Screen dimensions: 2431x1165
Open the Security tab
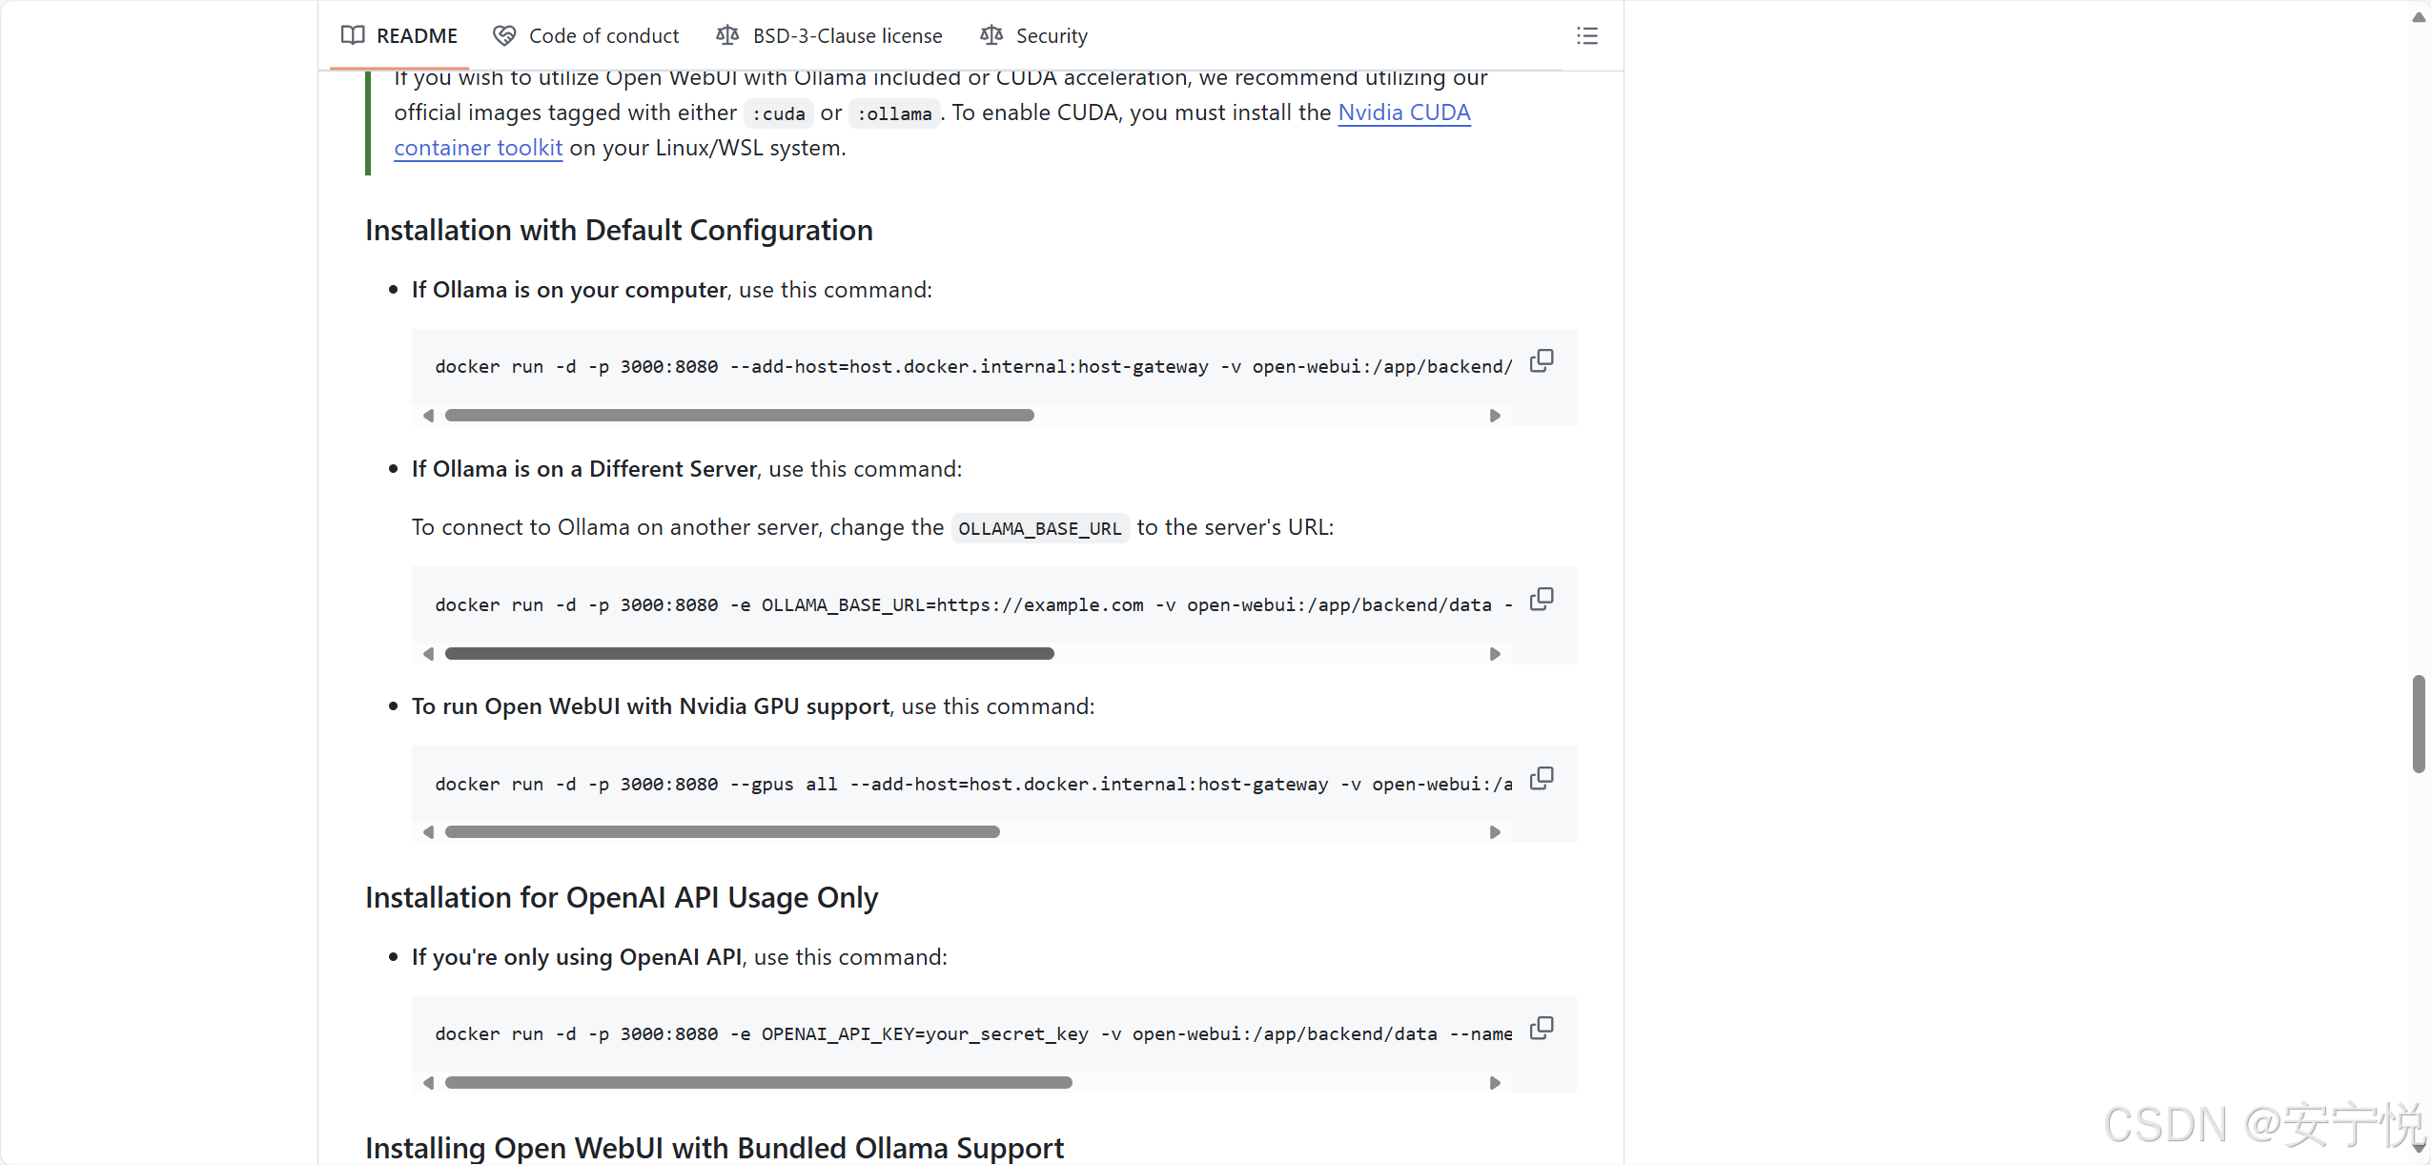(x=1033, y=35)
